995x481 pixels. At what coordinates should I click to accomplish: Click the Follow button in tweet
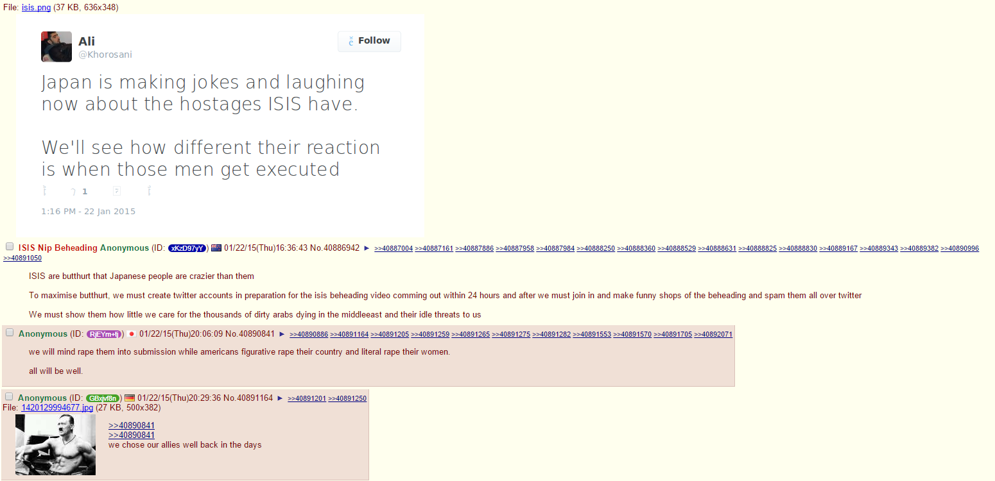369,41
